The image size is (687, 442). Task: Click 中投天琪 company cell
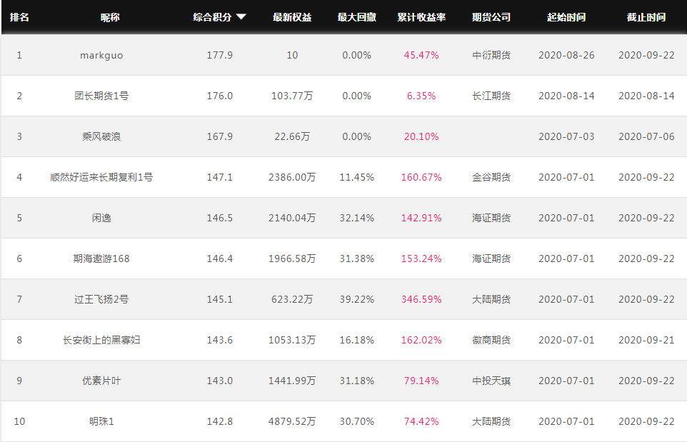point(491,381)
